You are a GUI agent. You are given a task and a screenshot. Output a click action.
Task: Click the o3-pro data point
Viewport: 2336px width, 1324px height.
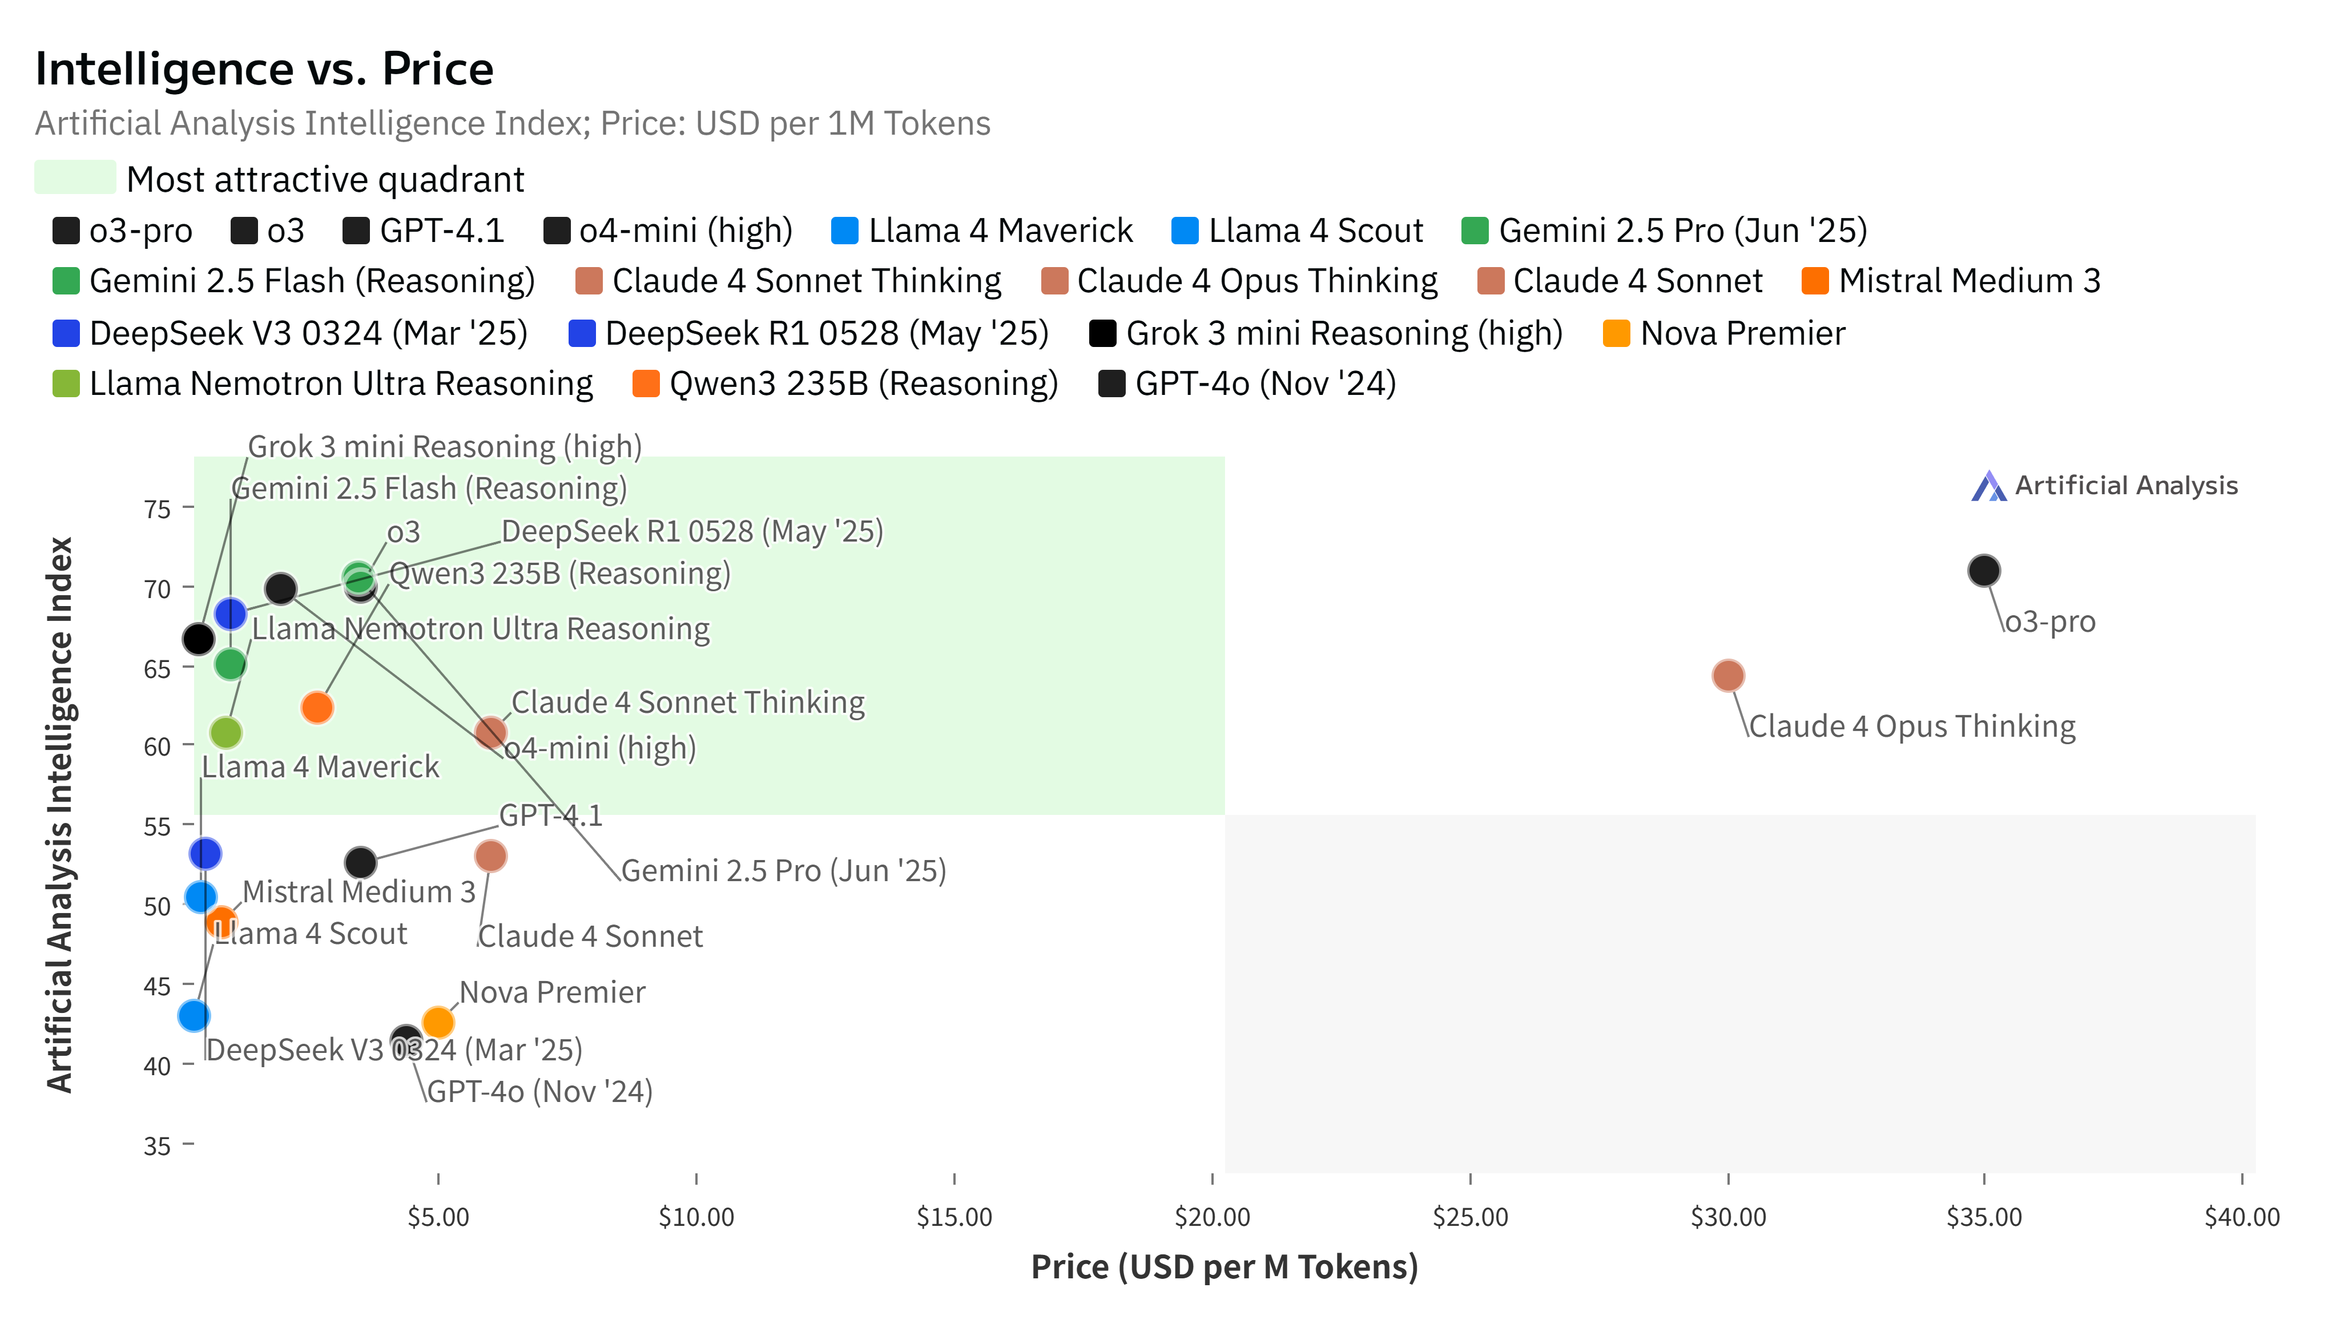click(1983, 571)
